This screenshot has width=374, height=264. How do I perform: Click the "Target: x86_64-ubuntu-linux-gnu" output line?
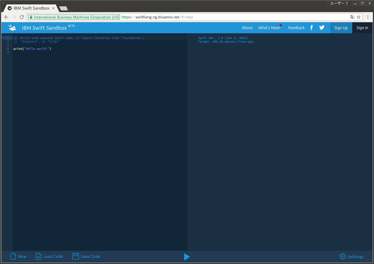(226, 42)
